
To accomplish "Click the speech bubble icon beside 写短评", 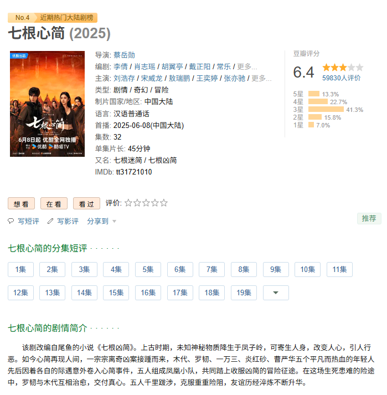I will tap(11, 221).
